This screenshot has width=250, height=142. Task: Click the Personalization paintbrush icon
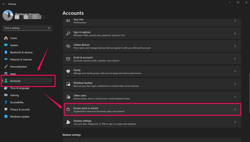click(6, 67)
